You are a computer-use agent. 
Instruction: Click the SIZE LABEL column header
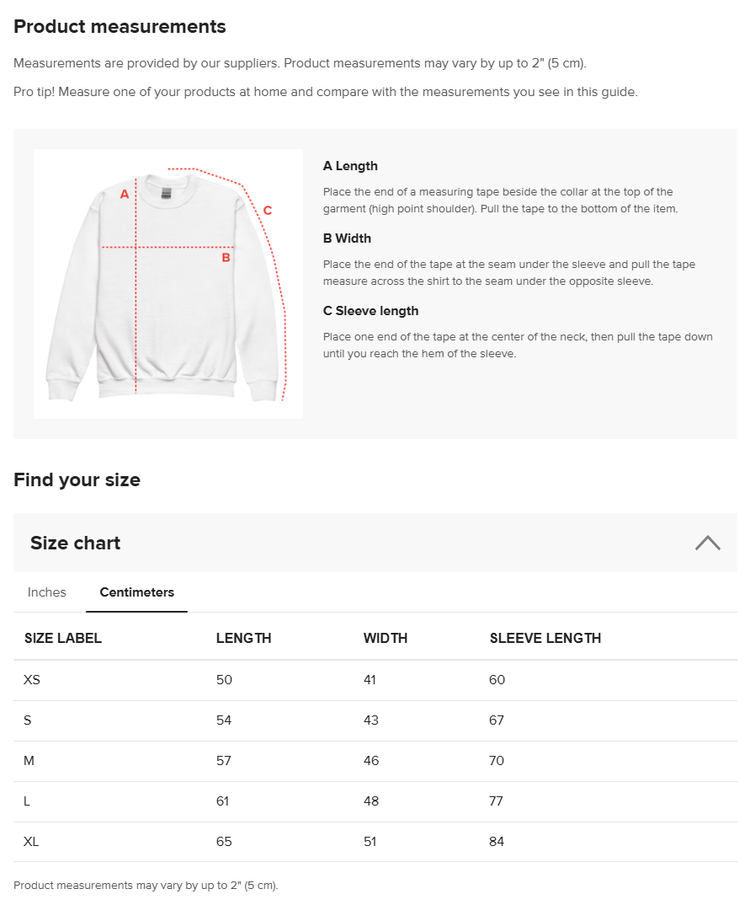[62, 638]
